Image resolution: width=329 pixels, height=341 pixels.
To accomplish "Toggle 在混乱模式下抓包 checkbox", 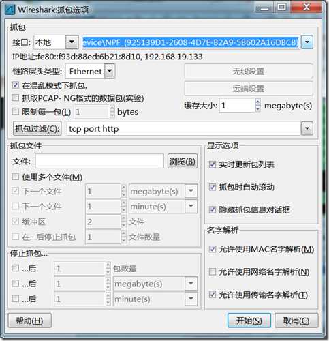I will 16,85.
